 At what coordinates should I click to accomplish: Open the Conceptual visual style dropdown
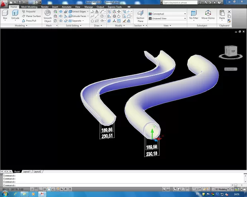click(x=167, y=14)
